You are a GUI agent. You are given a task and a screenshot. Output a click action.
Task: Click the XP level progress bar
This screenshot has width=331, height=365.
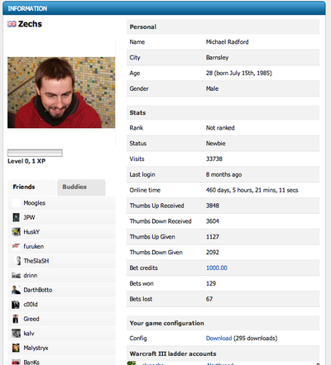[x=35, y=153]
